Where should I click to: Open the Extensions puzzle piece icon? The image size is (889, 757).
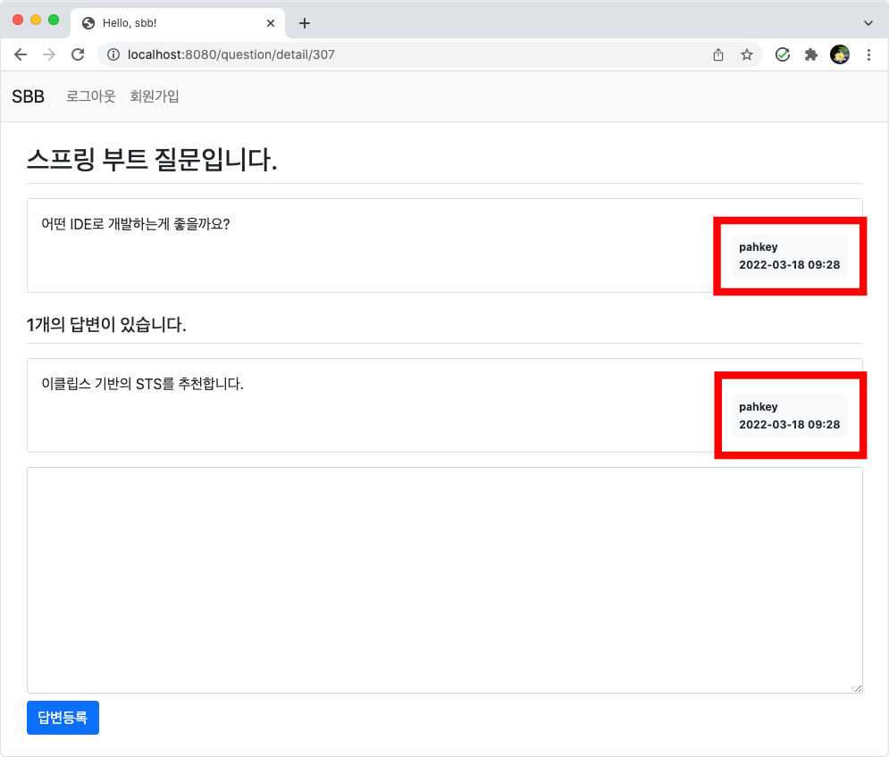point(811,54)
